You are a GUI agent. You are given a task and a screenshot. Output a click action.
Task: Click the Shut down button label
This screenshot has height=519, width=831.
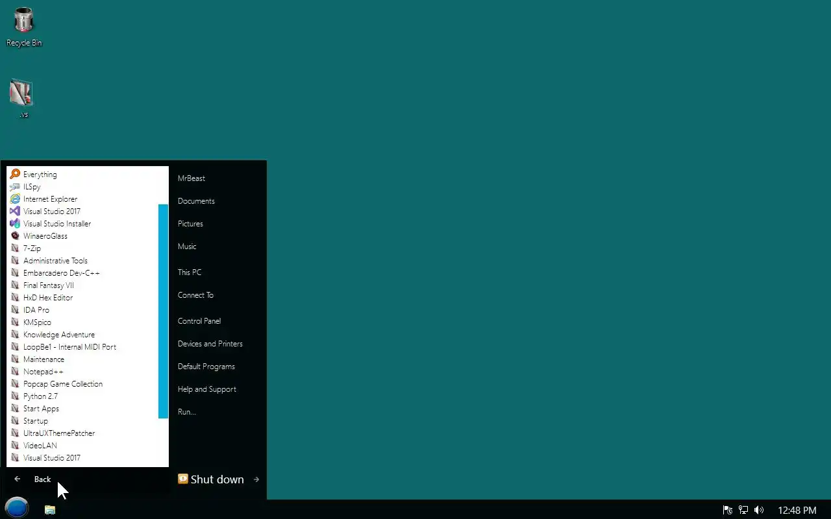click(217, 479)
